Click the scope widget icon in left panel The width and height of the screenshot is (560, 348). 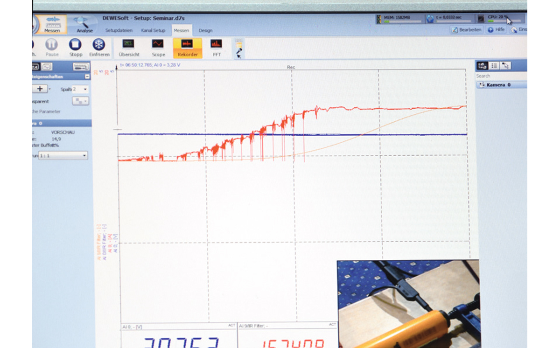[48, 67]
